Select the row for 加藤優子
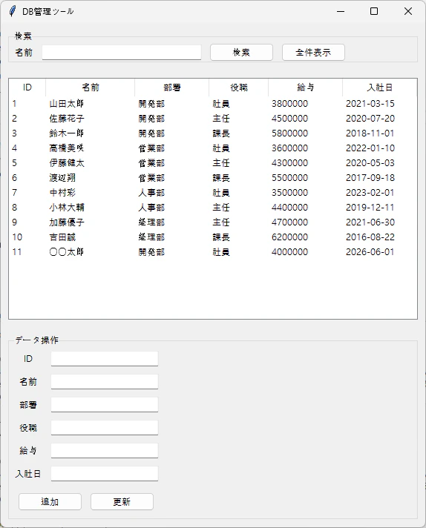 coord(213,222)
